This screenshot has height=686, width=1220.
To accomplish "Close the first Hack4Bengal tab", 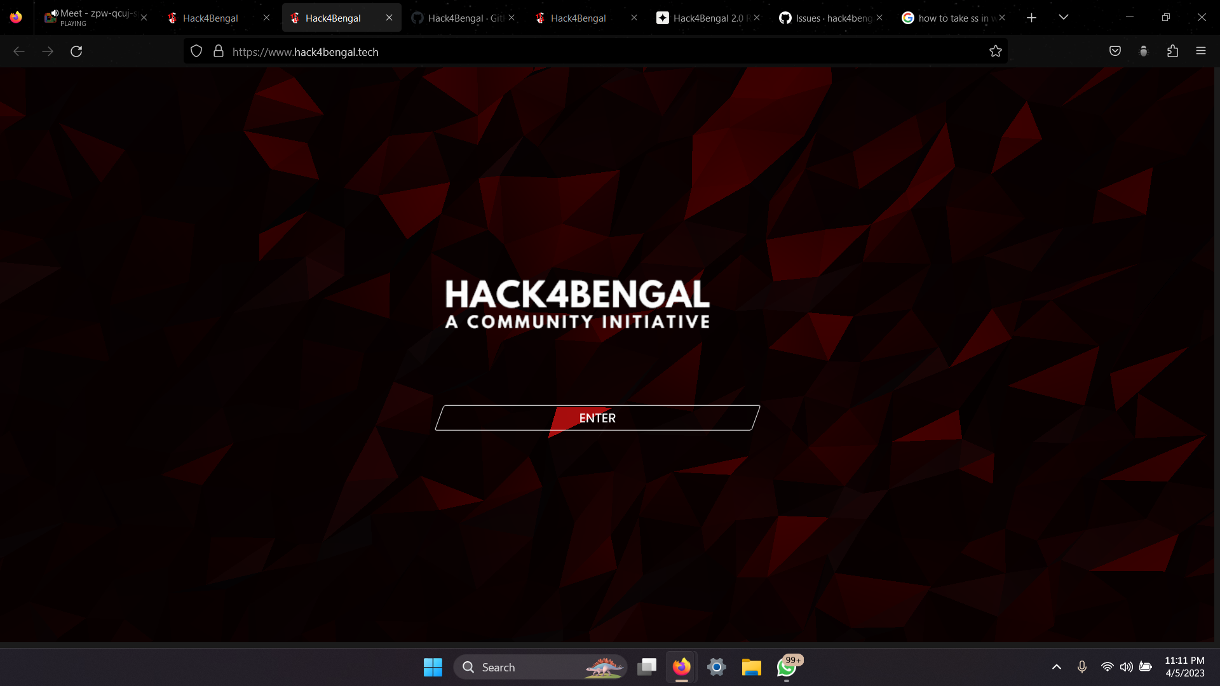I will coord(267,18).
